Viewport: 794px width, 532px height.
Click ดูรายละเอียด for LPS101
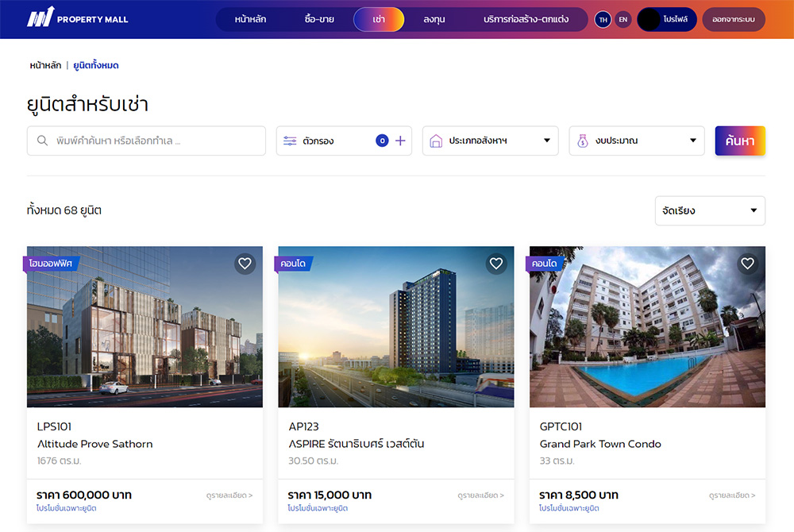229,495
